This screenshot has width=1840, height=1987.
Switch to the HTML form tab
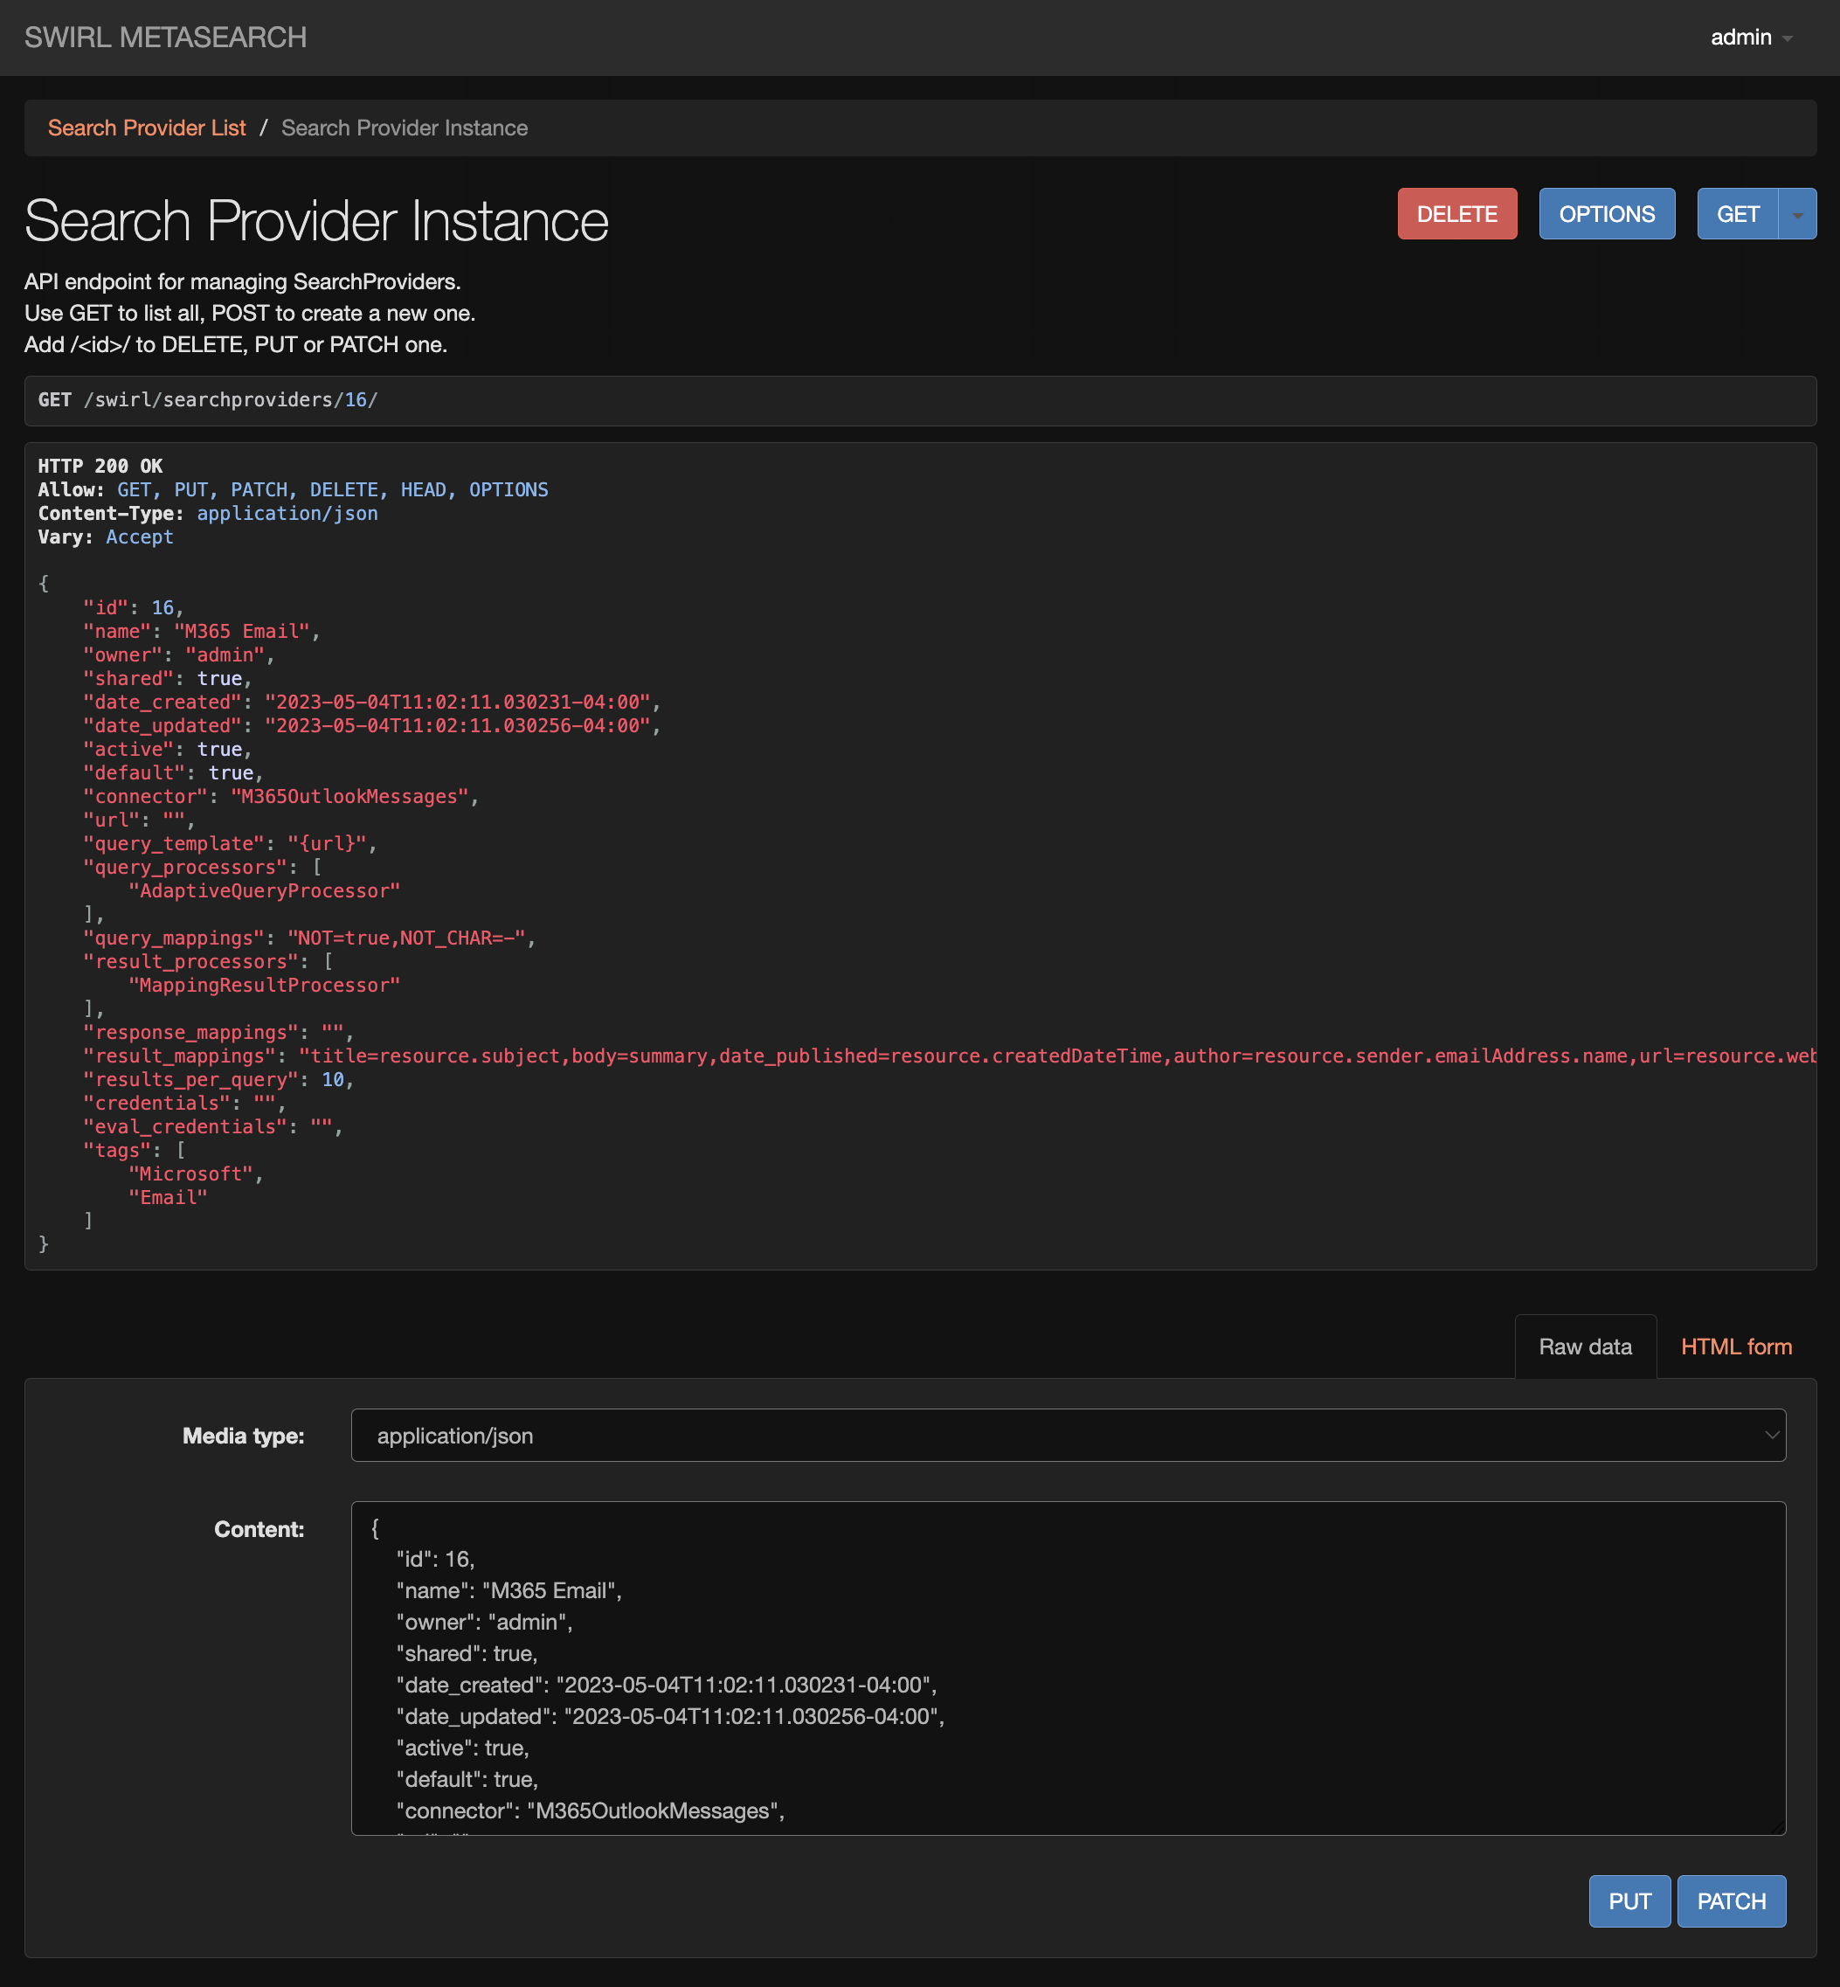click(x=1735, y=1347)
